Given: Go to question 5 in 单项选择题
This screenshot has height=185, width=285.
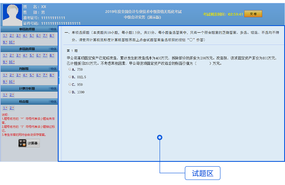Looking at the screenshot, I should click(31, 35).
